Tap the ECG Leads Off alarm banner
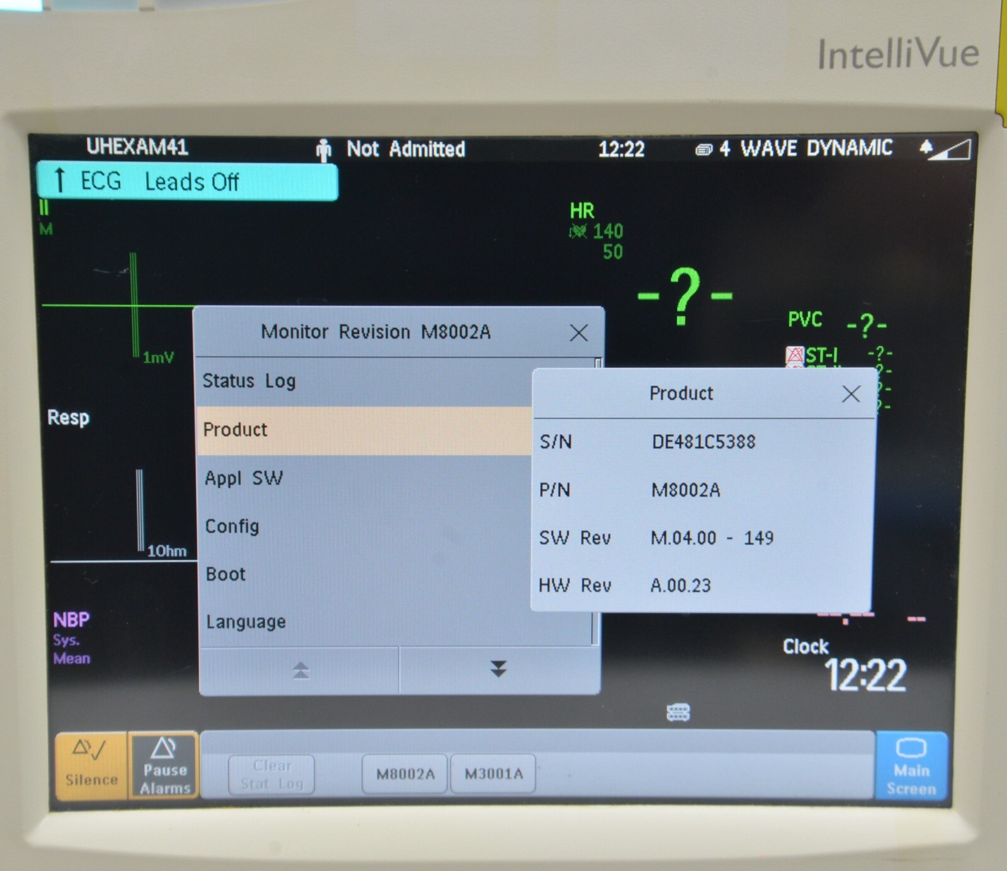Screen dimensions: 1007x871 click(187, 181)
